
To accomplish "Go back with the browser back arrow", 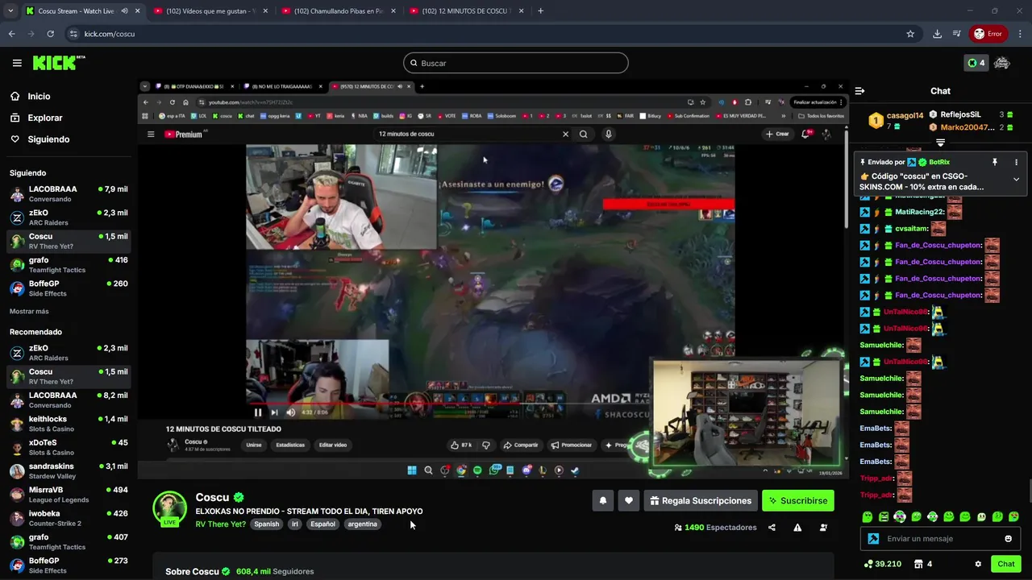I will click(11, 34).
